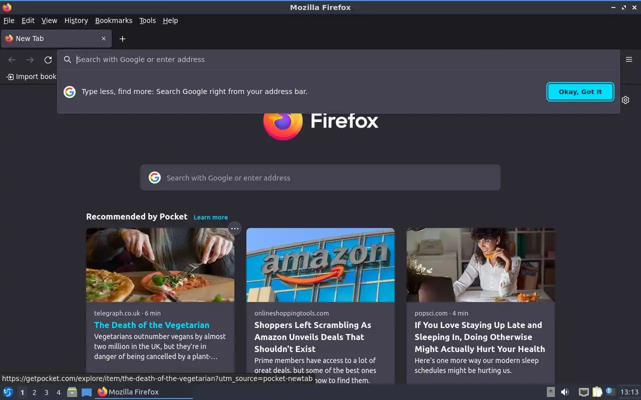Click 'Vegetarians outnumber vegans' description text

pos(160,346)
